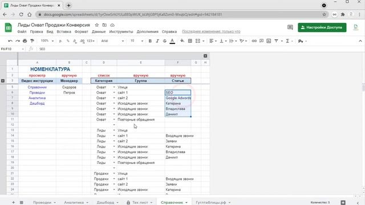The image size is (365, 205).
Task: Select the paint format roller tool
Action: coord(32,41)
